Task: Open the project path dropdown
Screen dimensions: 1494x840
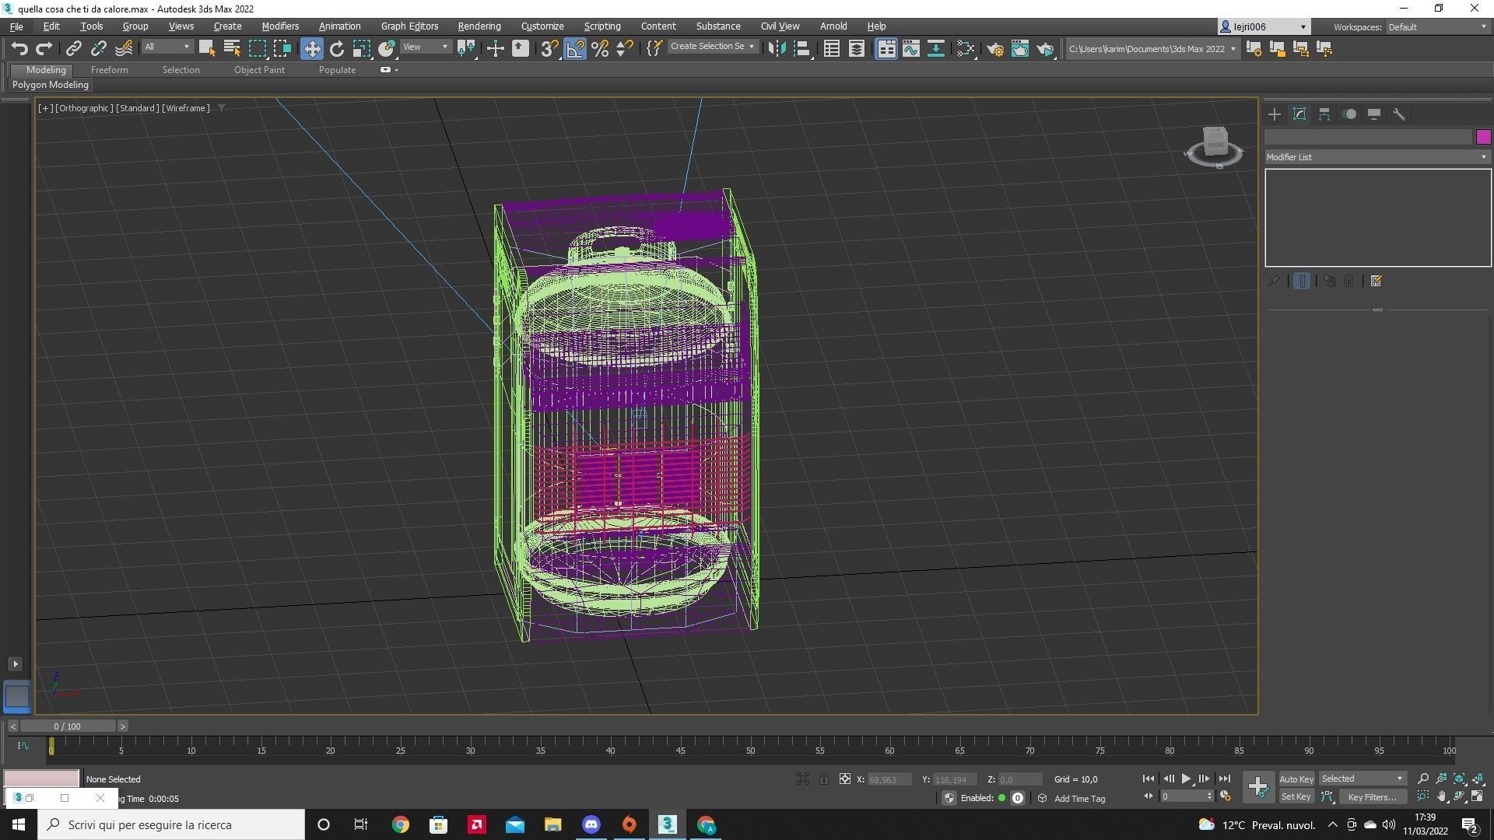Action: coord(1152,49)
